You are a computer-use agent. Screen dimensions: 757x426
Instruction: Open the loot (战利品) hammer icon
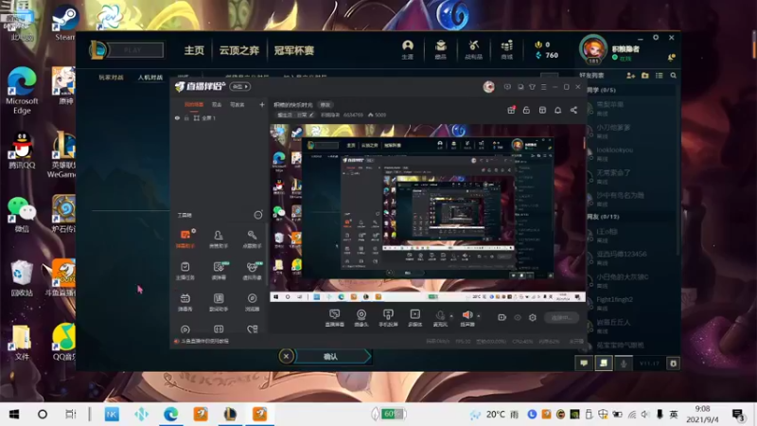point(473,49)
